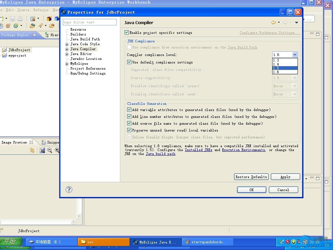Click the JdbcProject folder icon in Package Explorer
This screenshot has width=333, height=250.
point(4,50)
